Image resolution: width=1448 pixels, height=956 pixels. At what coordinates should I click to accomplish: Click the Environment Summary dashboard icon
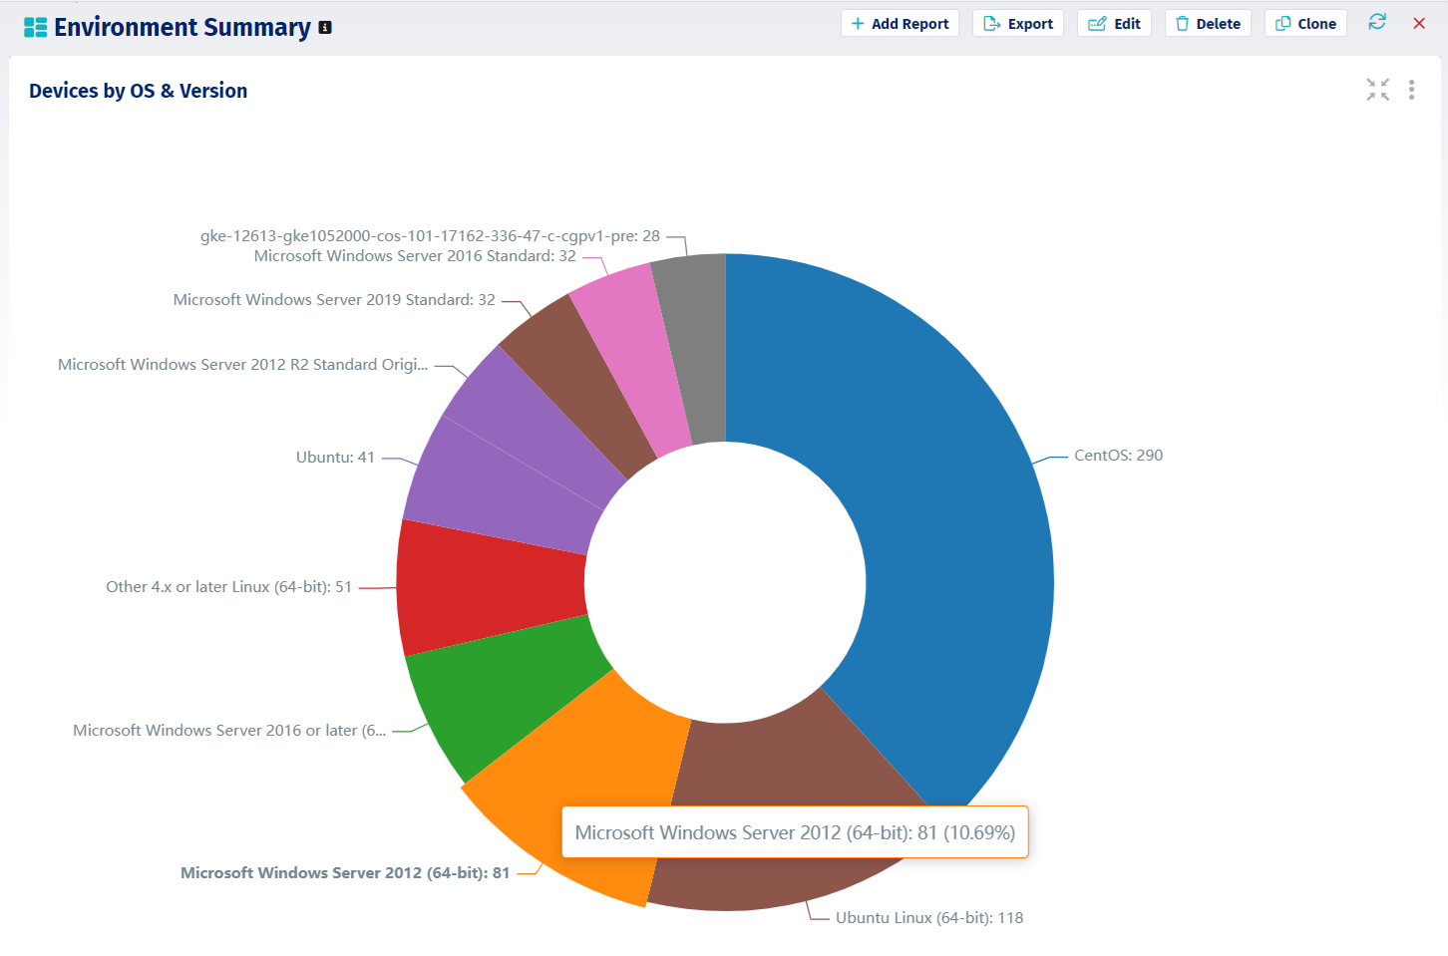pyautogui.click(x=35, y=27)
